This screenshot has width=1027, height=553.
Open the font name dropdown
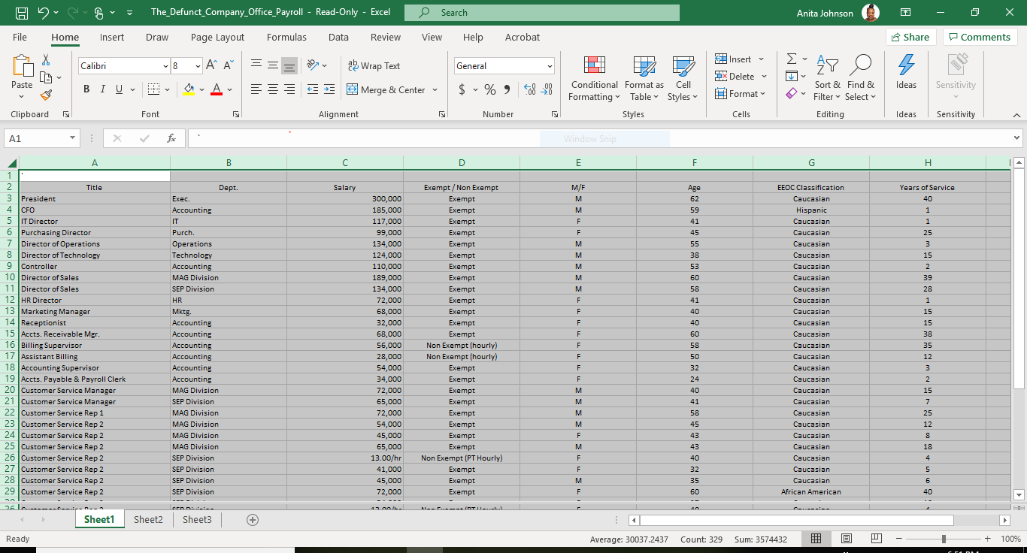point(167,66)
